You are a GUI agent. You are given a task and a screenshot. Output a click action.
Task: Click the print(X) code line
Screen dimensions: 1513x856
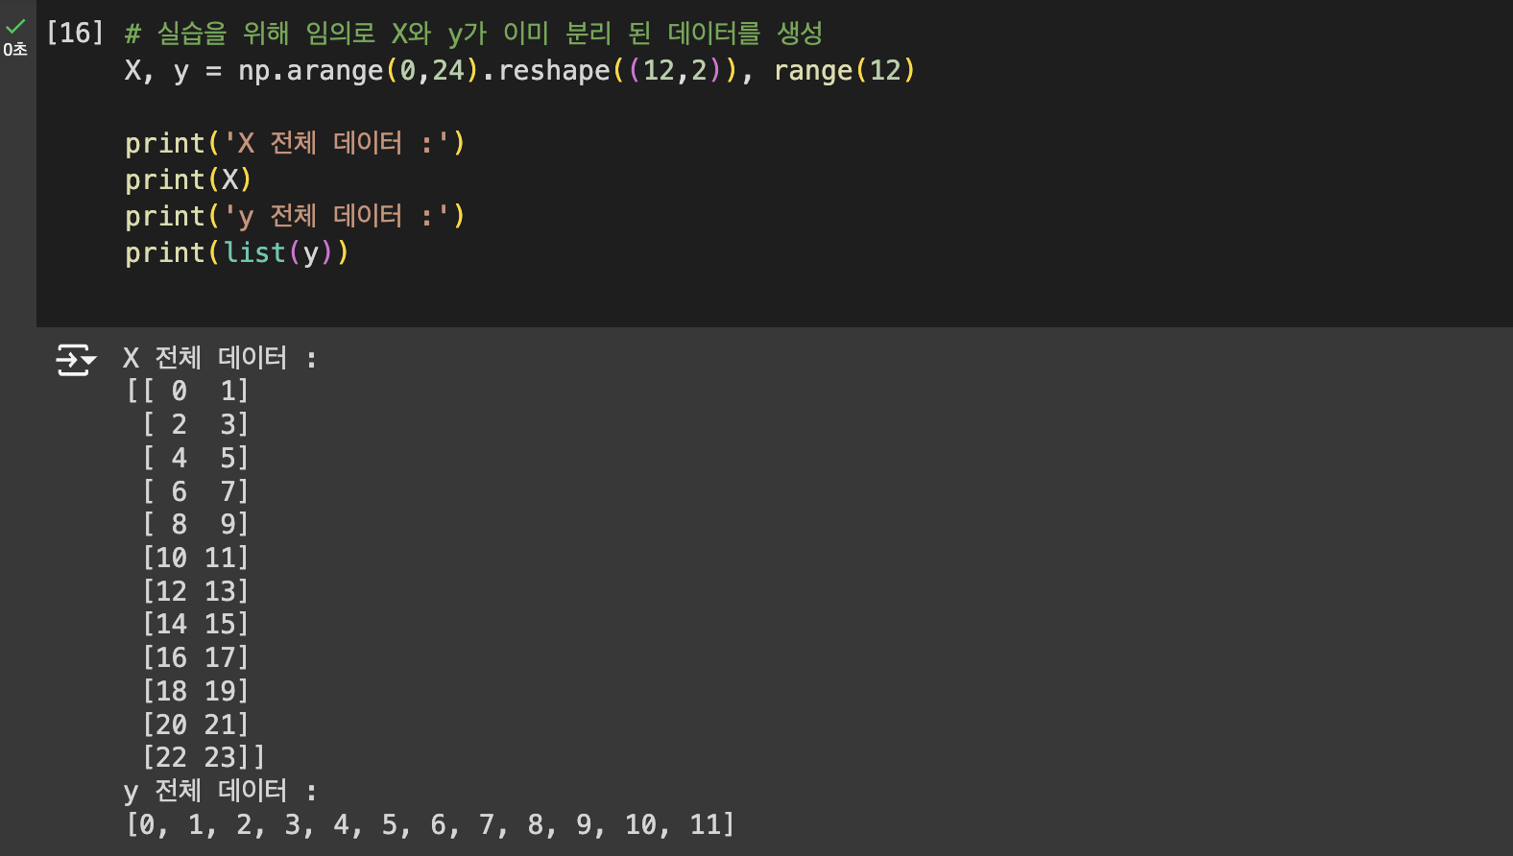tap(188, 180)
